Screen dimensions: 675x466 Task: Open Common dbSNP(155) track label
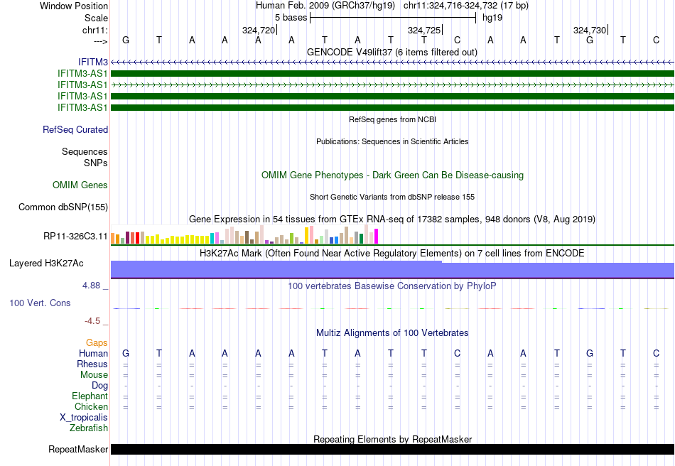pyautogui.click(x=63, y=207)
